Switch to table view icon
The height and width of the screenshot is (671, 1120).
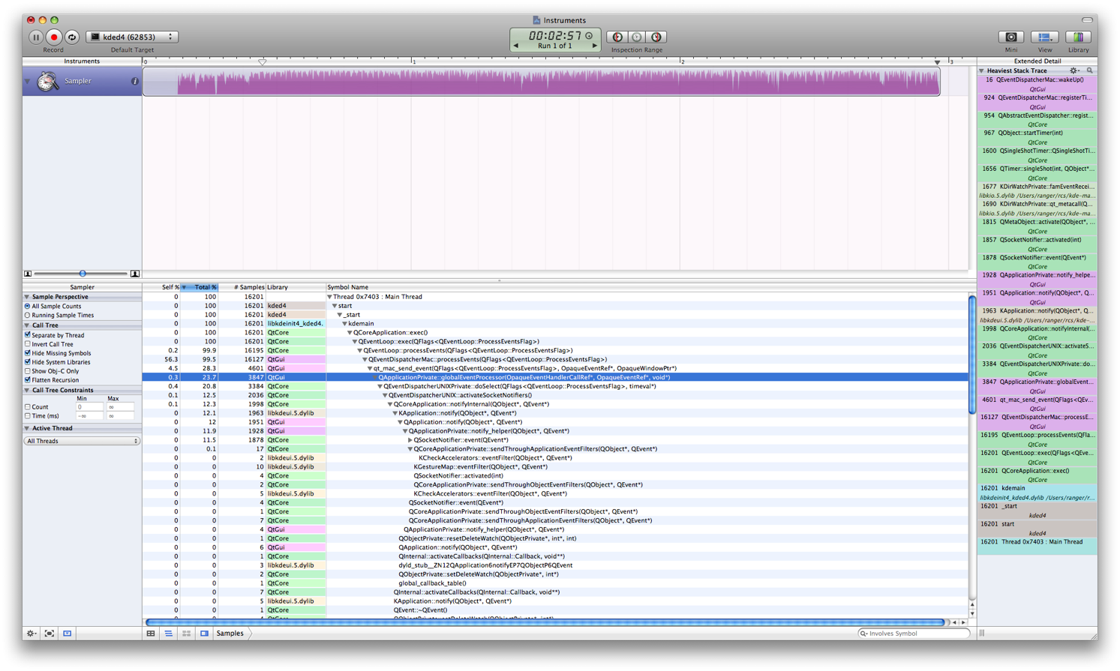click(x=151, y=634)
